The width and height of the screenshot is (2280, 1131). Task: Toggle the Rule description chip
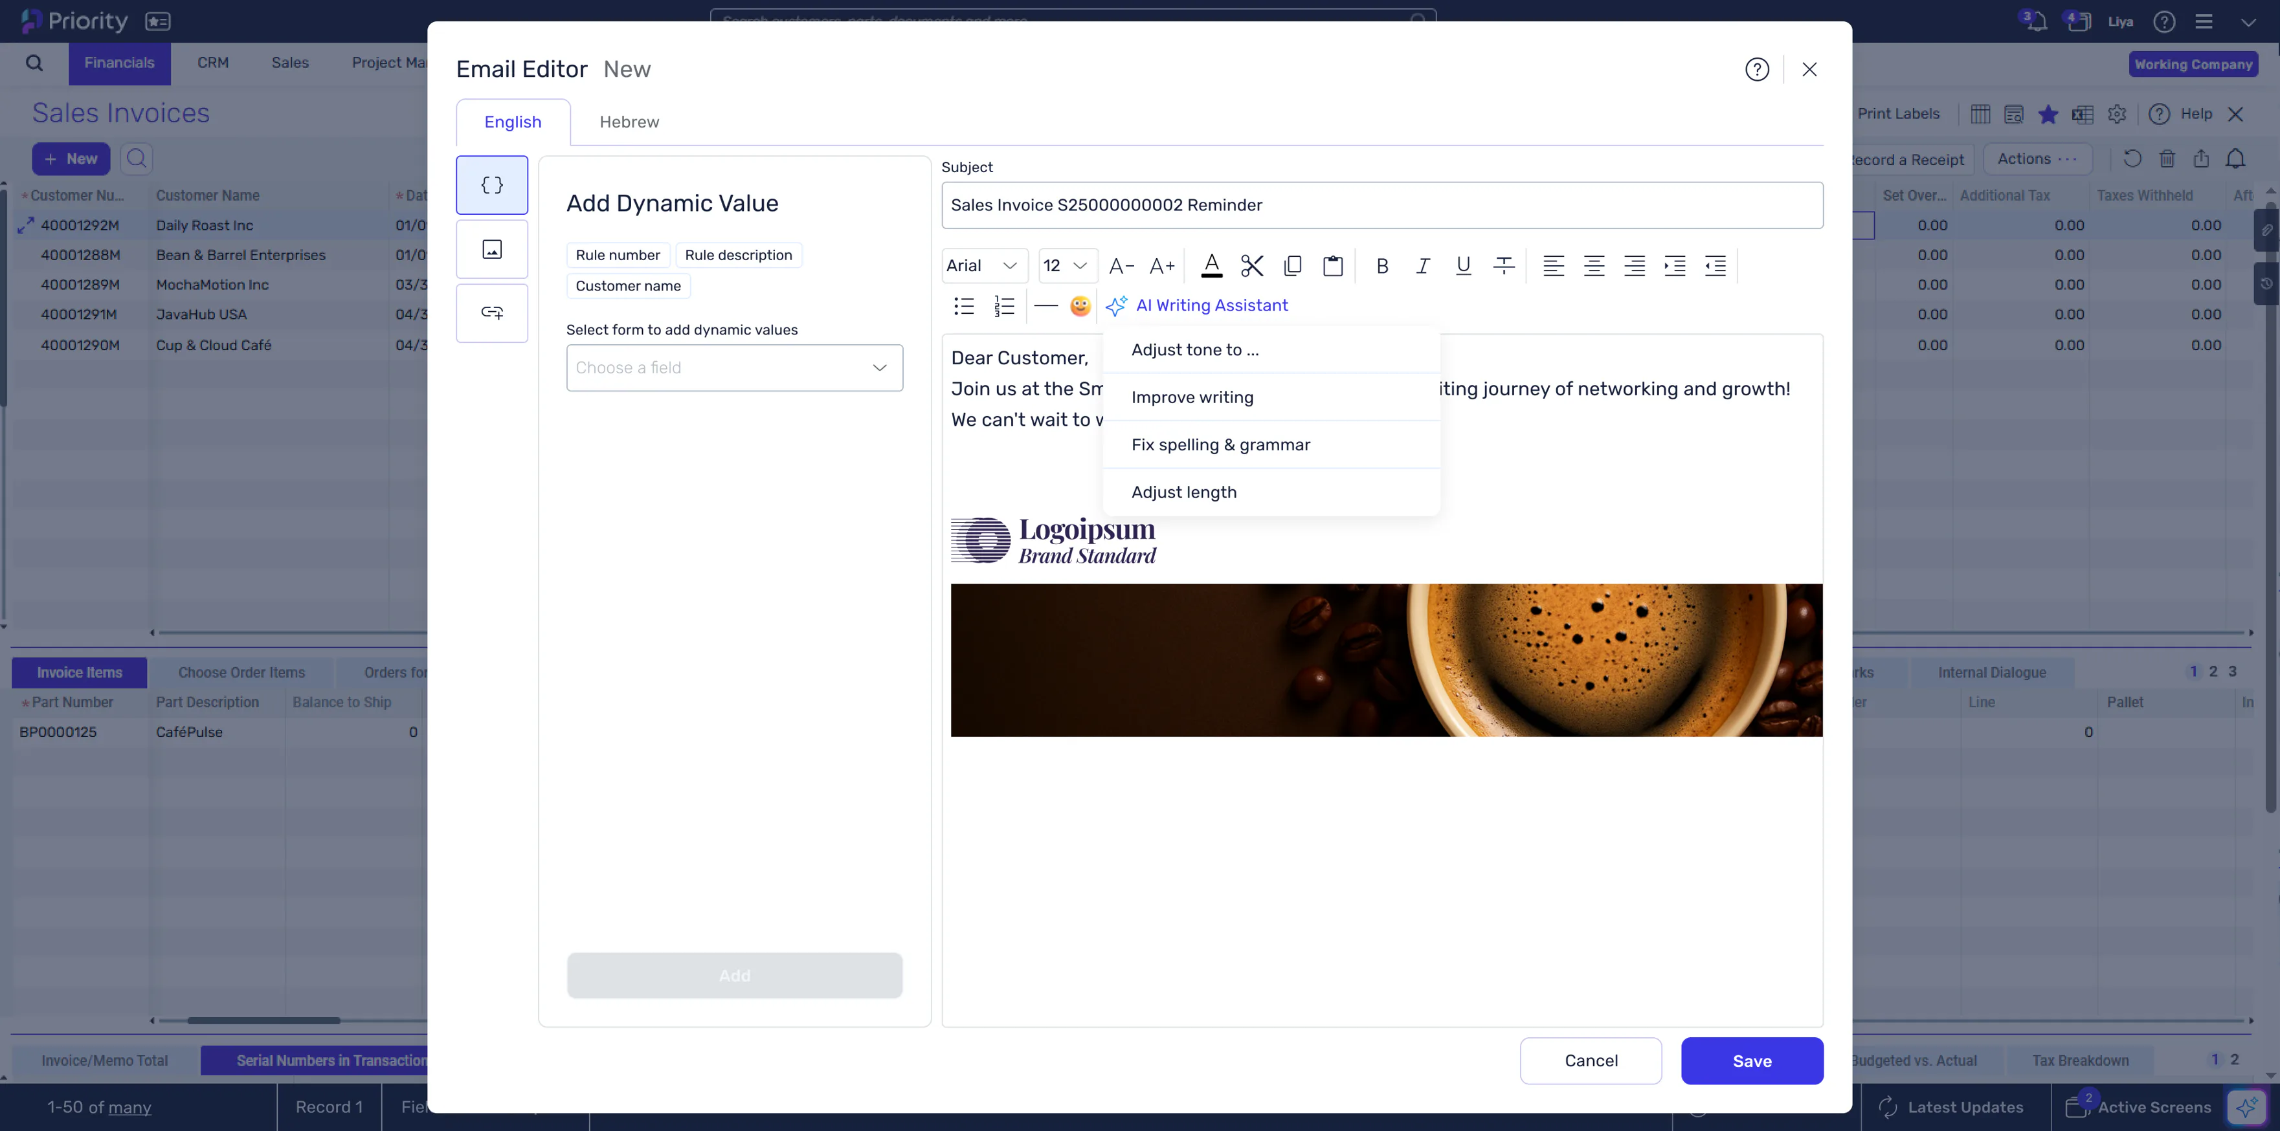739,254
